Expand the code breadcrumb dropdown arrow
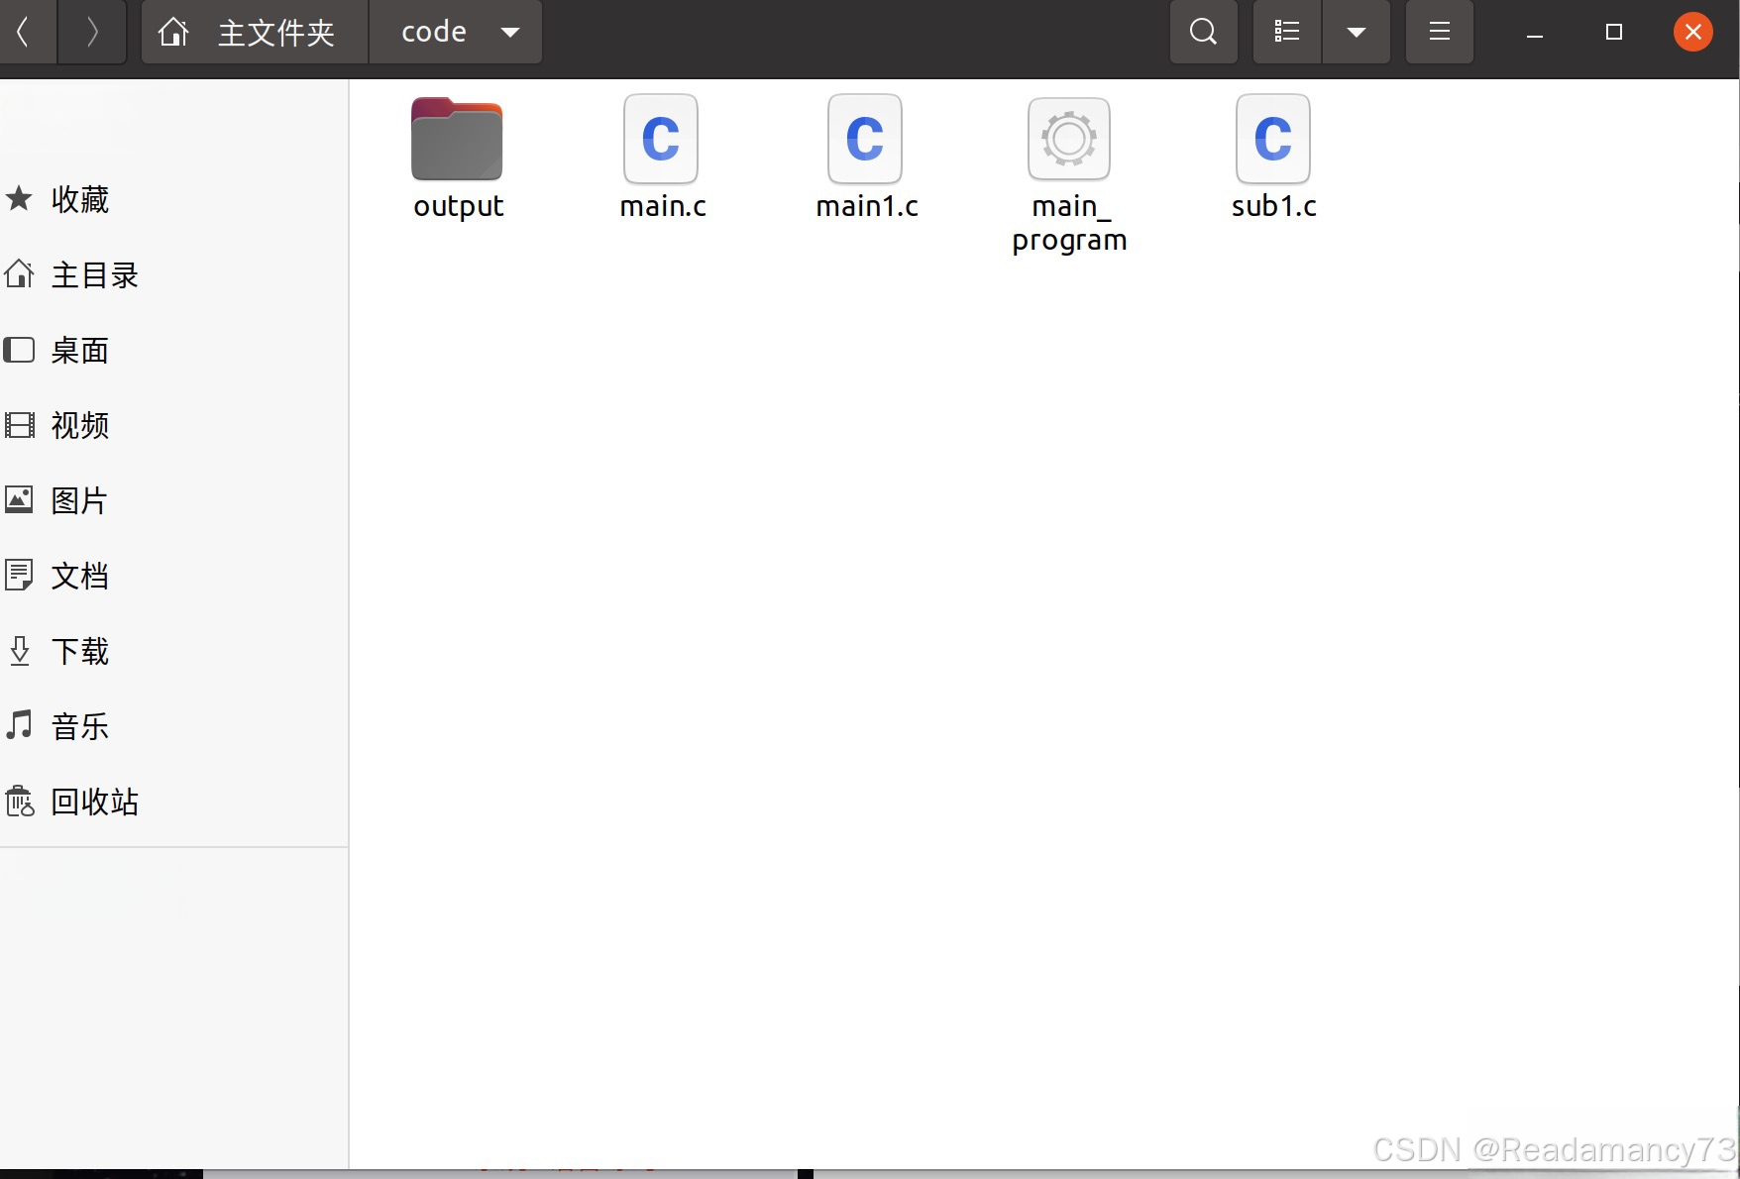The width and height of the screenshot is (1740, 1179). pos(509,32)
